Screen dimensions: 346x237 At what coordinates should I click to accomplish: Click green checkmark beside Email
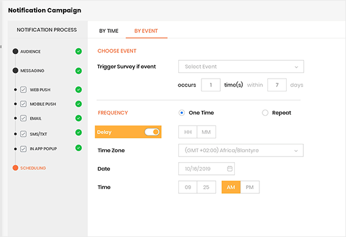click(x=79, y=118)
